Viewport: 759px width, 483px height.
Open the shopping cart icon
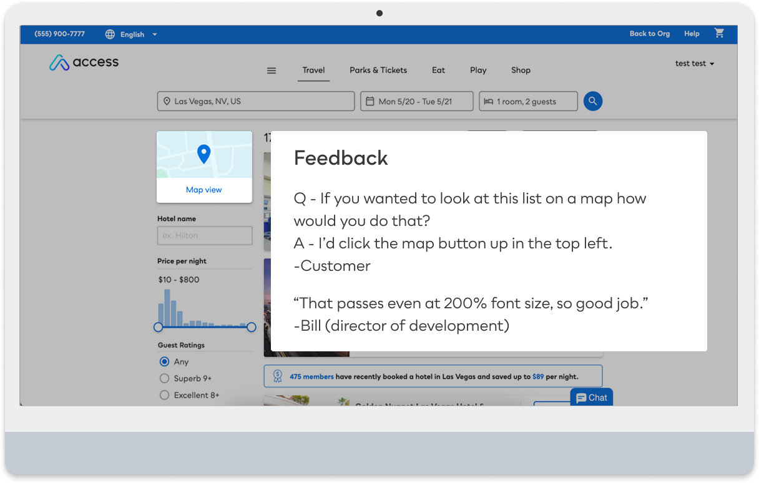tap(719, 33)
